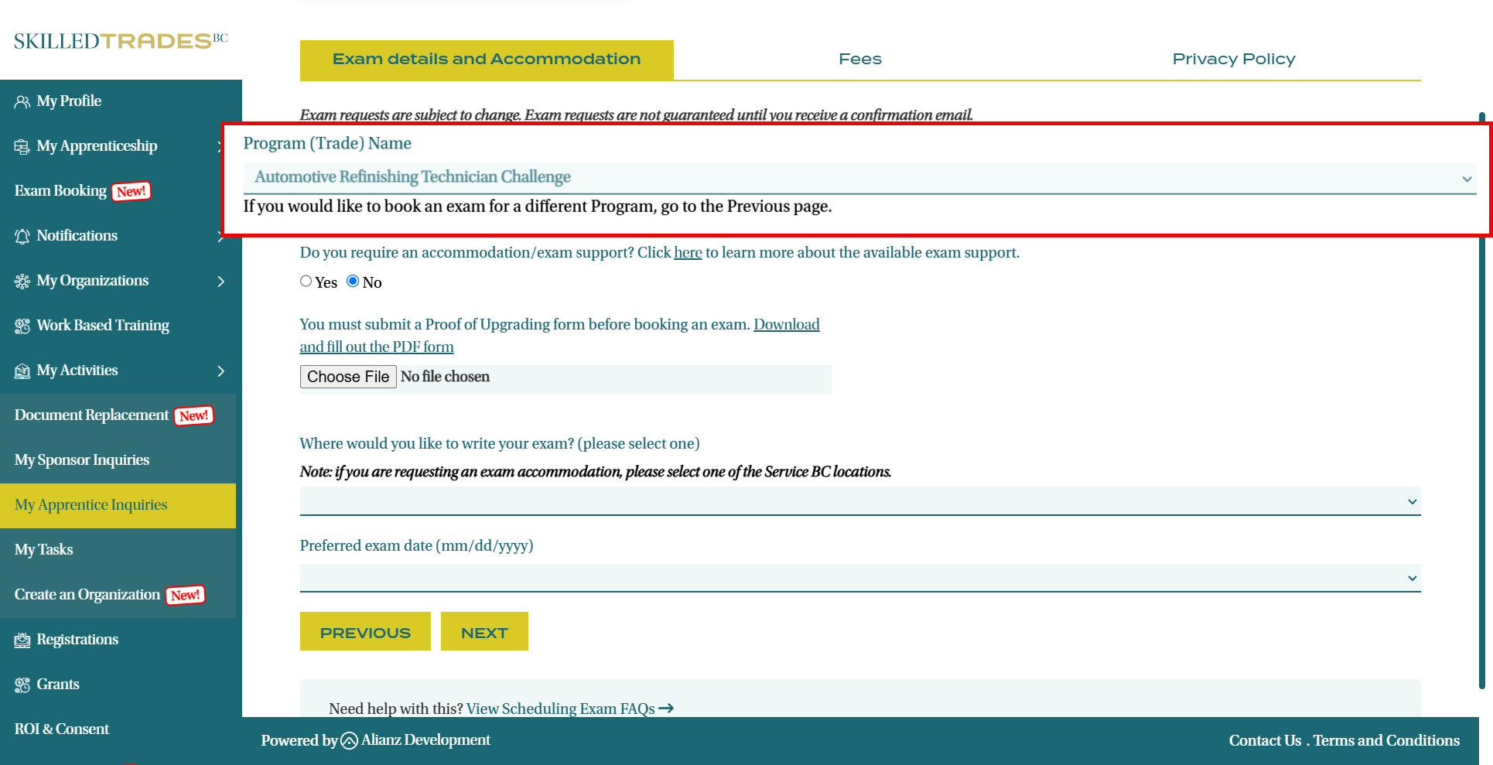Click the Work Based Training icon
The image size is (1493, 765).
[x=22, y=326]
